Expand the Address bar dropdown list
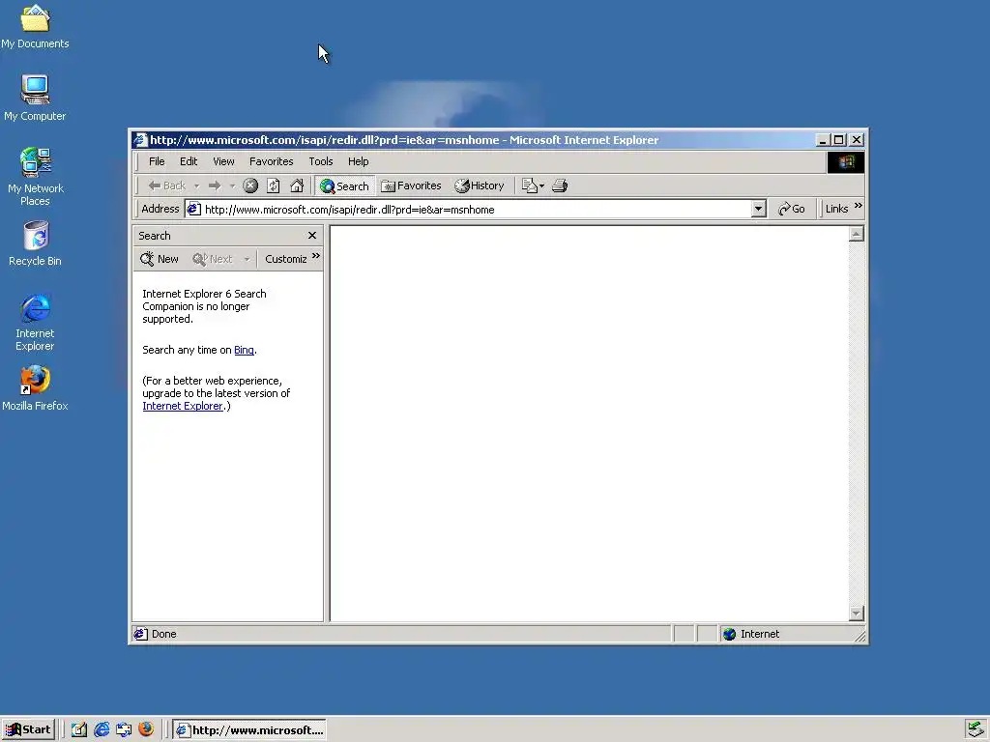Screen dimensions: 990x742 [x=759, y=209]
